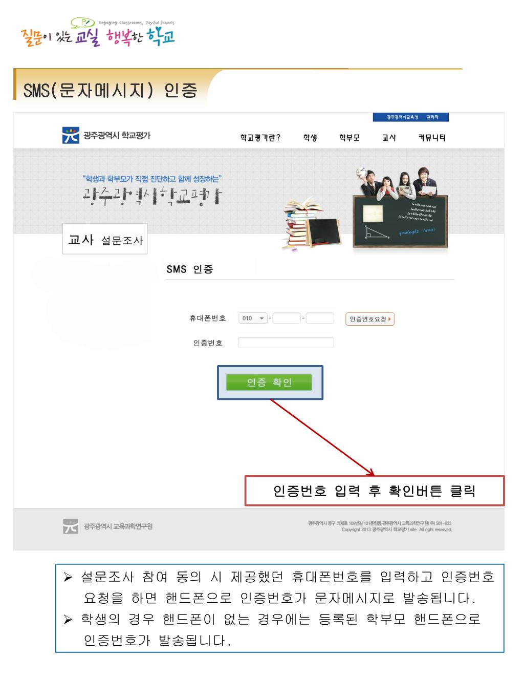Click the middle phone number field
This screenshot has height=699, width=524.
pos(287,319)
